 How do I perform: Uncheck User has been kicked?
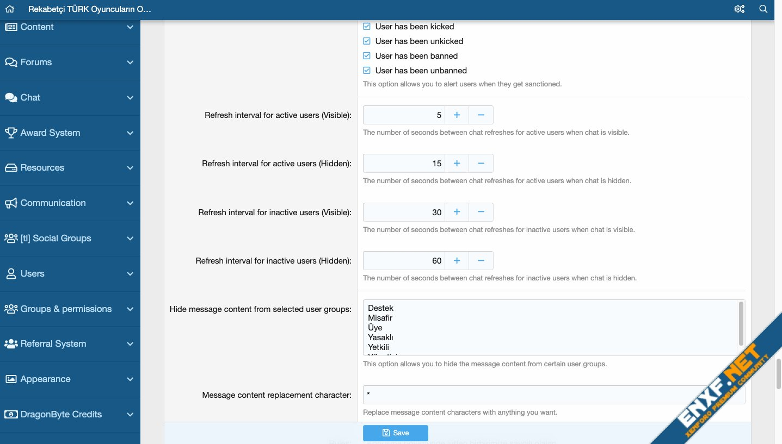pos(367,26)
